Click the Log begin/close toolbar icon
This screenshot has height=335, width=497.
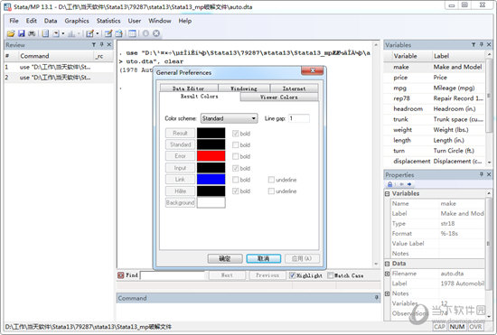point(45,33)
